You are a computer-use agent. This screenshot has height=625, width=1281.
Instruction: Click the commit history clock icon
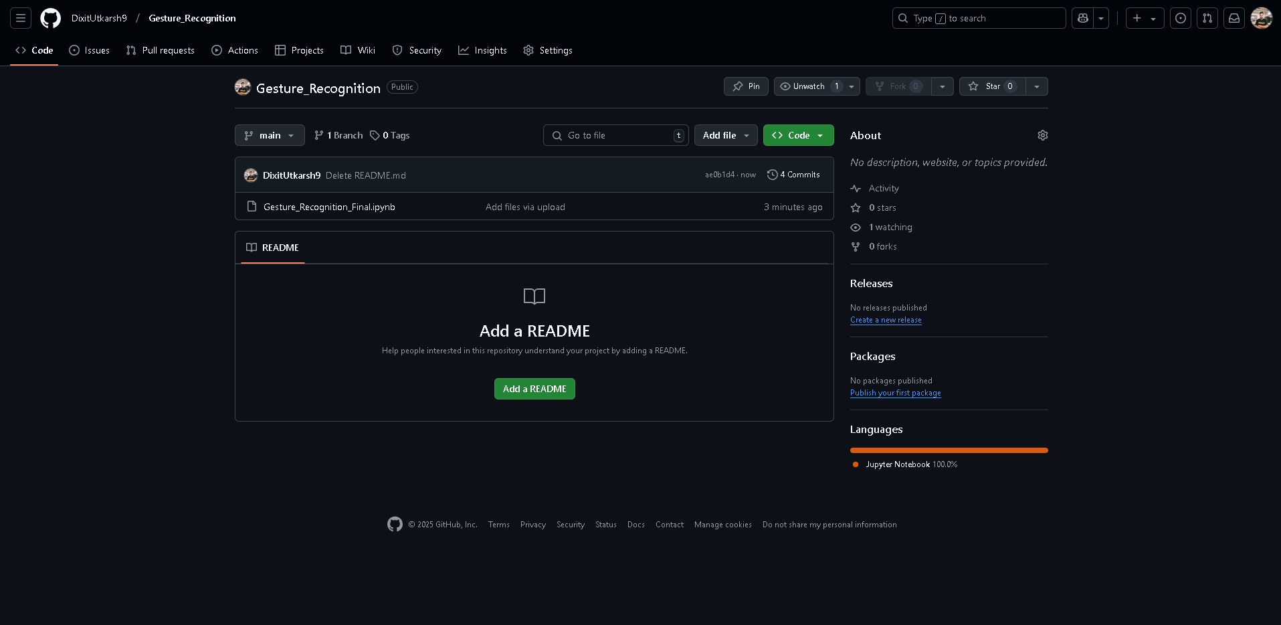point(773,175)
